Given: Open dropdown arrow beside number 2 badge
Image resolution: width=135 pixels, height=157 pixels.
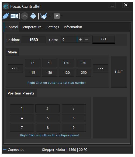Looking at the screenshot, I should pyautogui.click(x=62, y=16).
